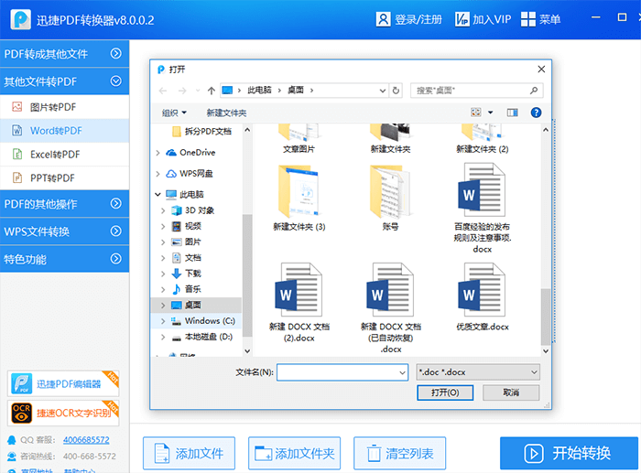The height and width of the screenshot is (473, 641).
Task: Select 拆分PDF文档 folder in tree
Action: [202, 131]
